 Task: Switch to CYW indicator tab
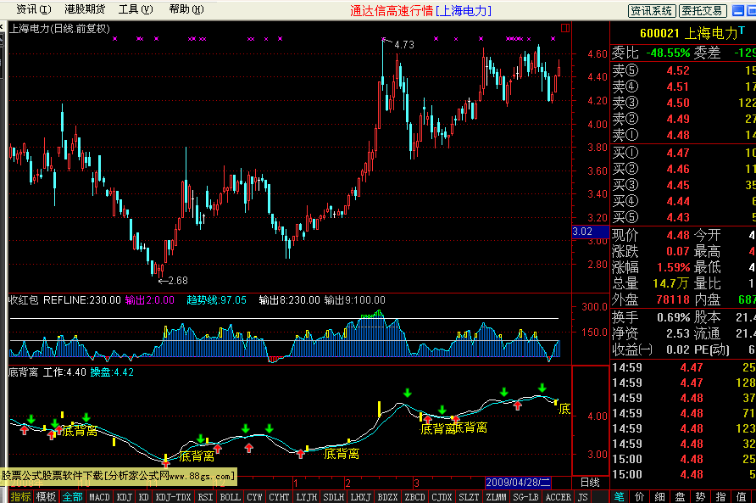pyautogui.click(x=254, y=497)
